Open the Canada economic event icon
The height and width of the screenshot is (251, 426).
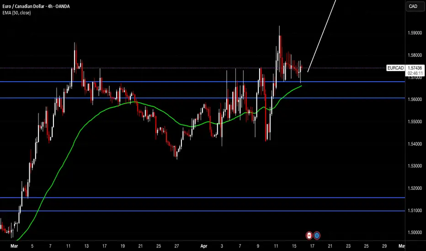pos(309,235)
